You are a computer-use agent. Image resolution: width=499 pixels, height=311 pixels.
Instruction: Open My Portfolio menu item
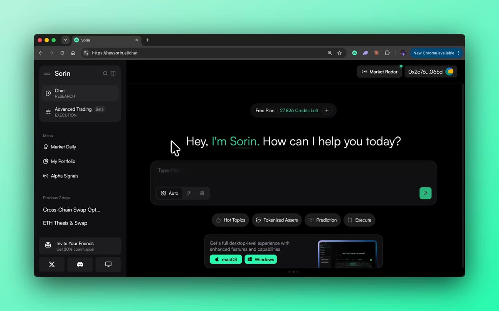[x=59, y=161]
